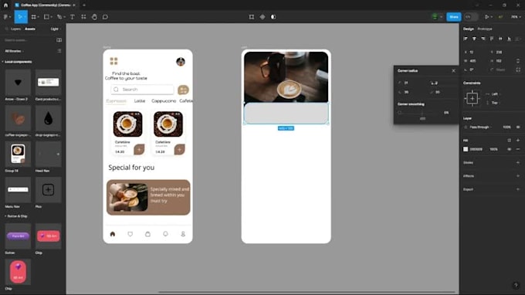Open a new tab with plus
This screenshot has height=295, width=525.
click(84, 5)
